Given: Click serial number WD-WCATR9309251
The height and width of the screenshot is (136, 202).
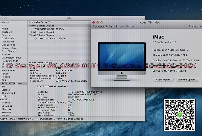Looking at the screenshot, I should click(x=83, y=100).
